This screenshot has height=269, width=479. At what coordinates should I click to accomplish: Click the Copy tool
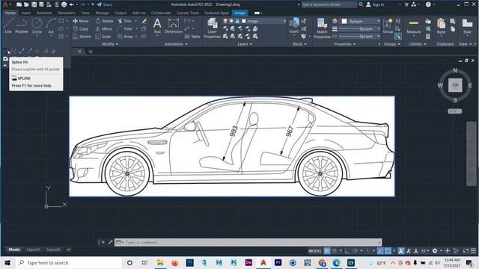tap(81, 28)
